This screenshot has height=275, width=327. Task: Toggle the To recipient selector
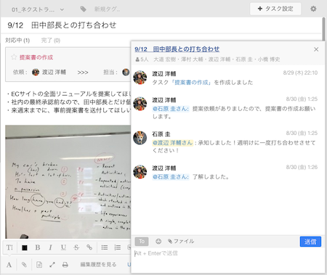coord(142,241)
